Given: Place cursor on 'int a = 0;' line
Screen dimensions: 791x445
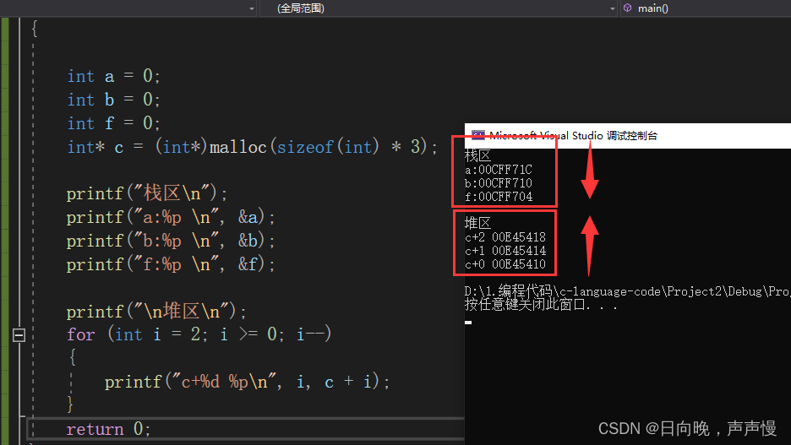Looking at the screenshot, I should [x=113, y=76].
